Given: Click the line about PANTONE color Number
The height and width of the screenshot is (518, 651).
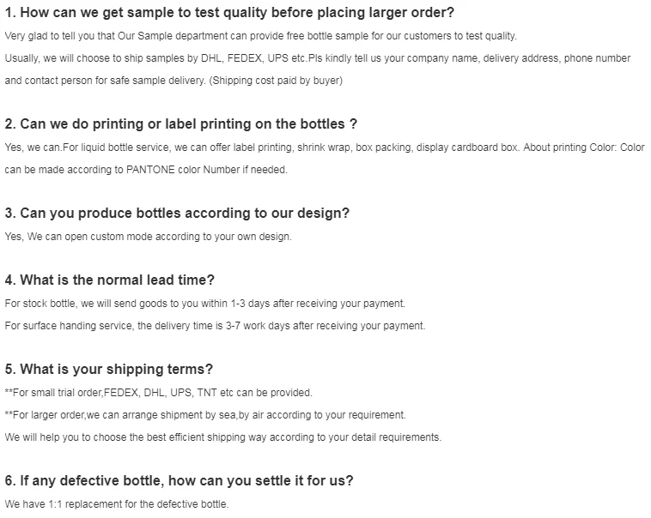Looking at the screenshot, I should pyautogui.click(x=146, y=170).
